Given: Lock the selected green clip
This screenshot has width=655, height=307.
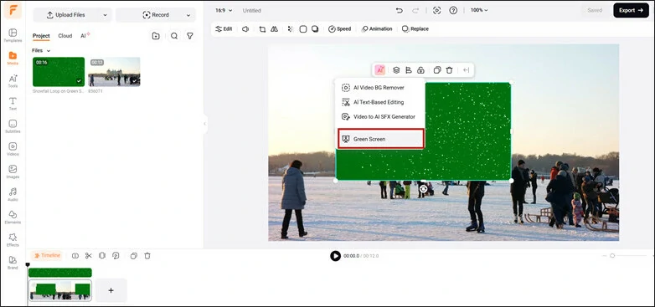Looking at the screenshot, I should [420, 70].
